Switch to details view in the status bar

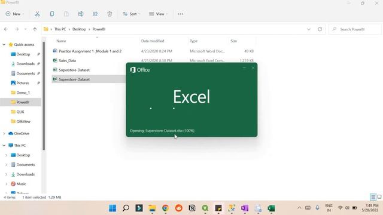pyautogui.click(x=373, y=197)
